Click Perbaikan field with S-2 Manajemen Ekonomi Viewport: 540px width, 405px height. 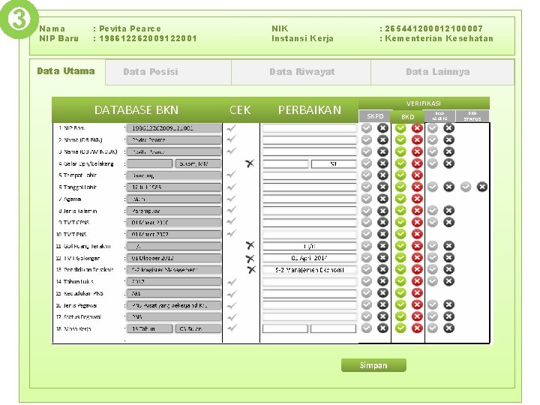click(309, 270)
